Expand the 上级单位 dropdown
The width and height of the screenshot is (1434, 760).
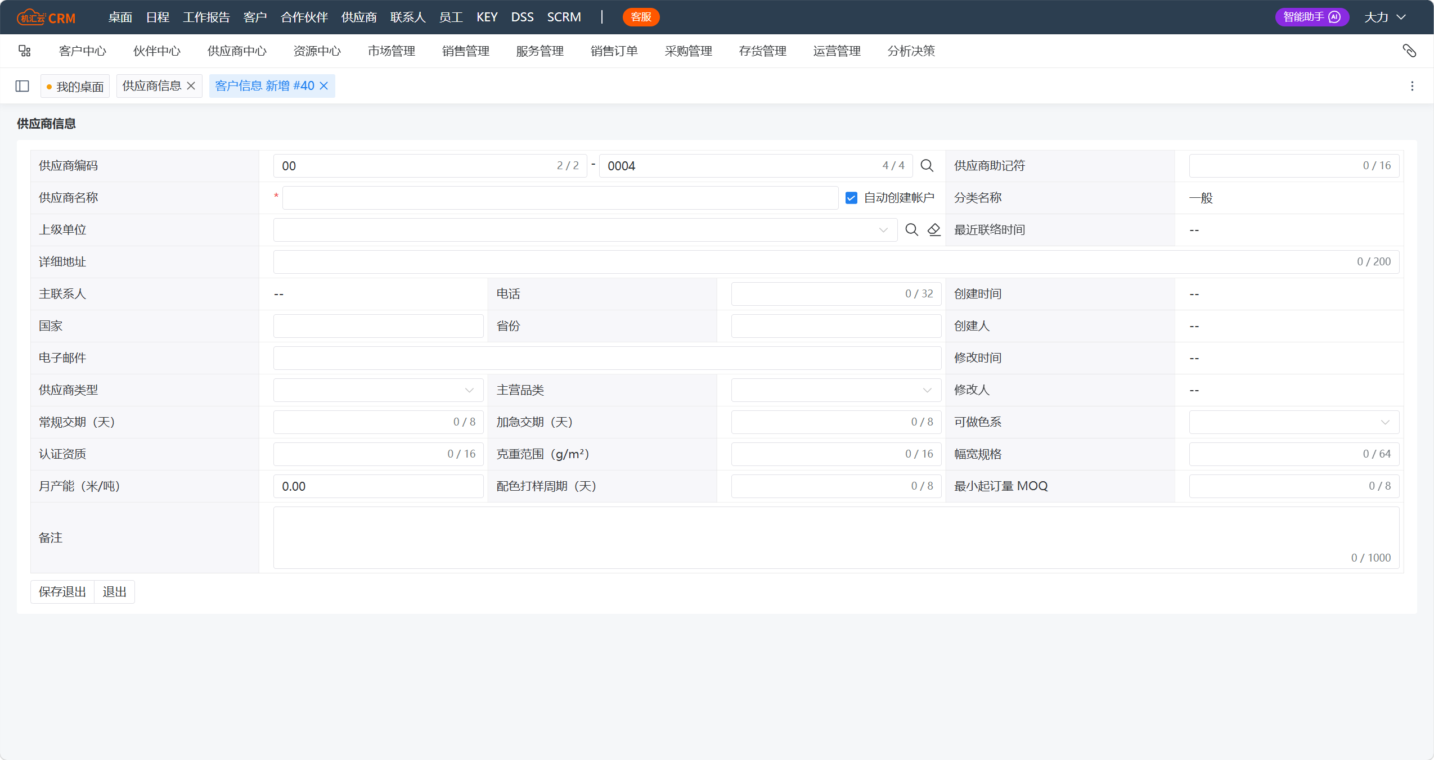pos(883,230)
